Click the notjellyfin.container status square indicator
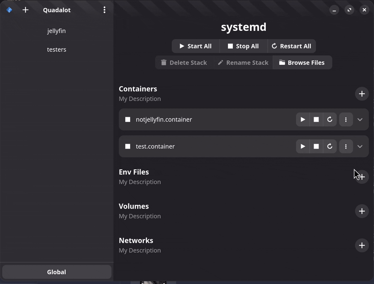This screenshot has height=284, width=374. (128, 120)
